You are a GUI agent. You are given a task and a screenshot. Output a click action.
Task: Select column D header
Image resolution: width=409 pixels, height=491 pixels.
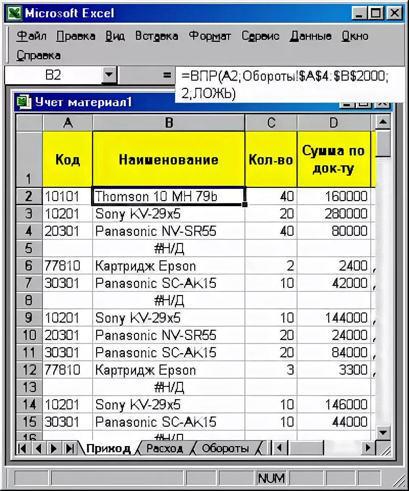click(334, 122)
